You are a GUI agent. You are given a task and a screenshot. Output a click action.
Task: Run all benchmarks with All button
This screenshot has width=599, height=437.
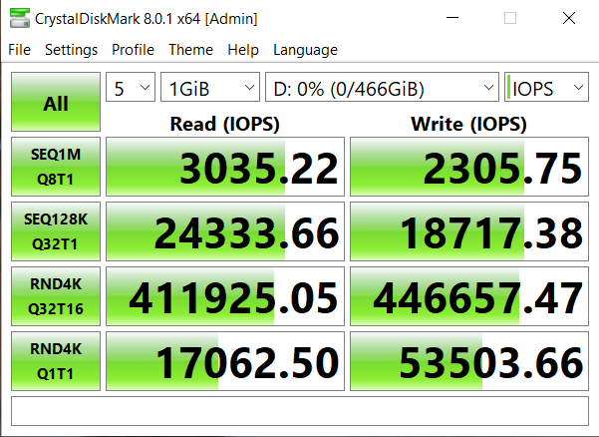[56, 103]
